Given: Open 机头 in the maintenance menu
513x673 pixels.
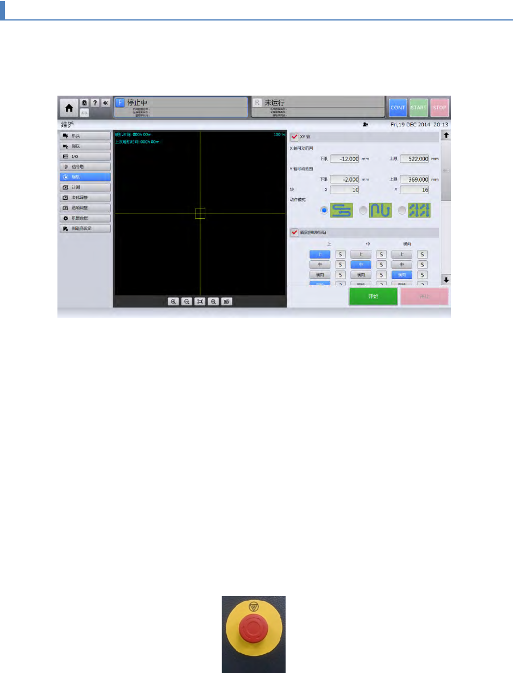Looking at the screenshot, I should pyautogui.click(x=85, y=136).
